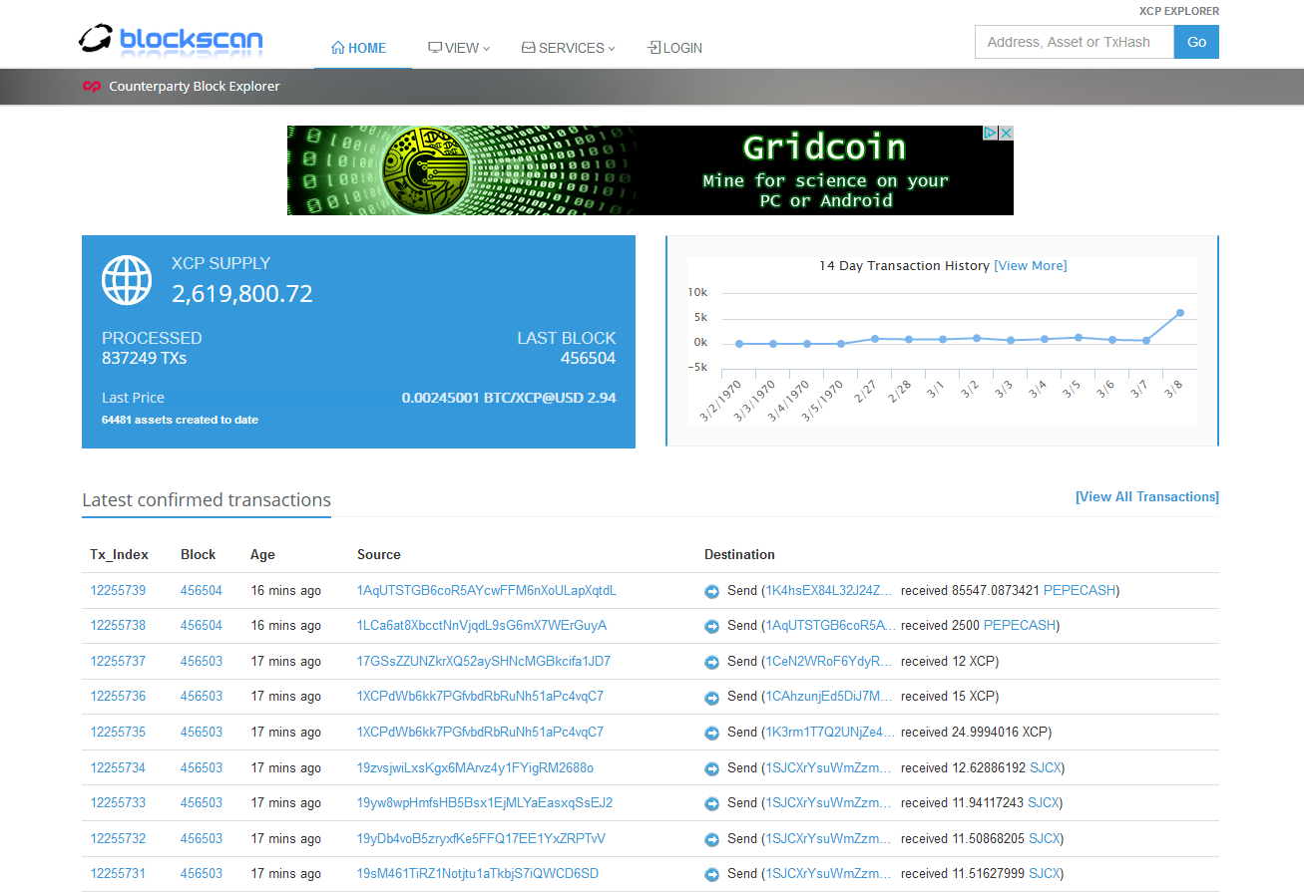Click the AdChoices icon on the banner
Screen dimensions: 1304x892
991,133
